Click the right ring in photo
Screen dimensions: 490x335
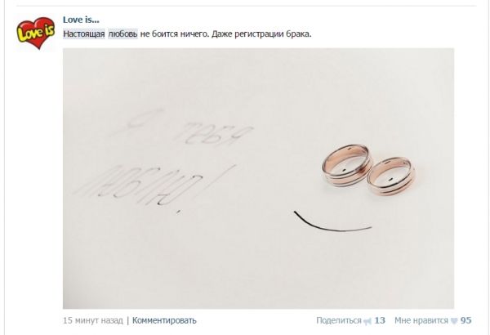391,176
